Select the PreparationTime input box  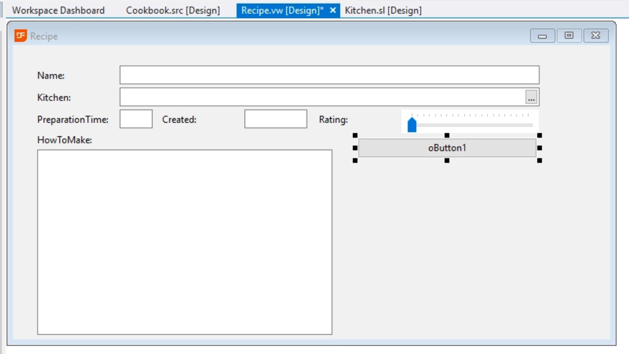pos(136,119)
